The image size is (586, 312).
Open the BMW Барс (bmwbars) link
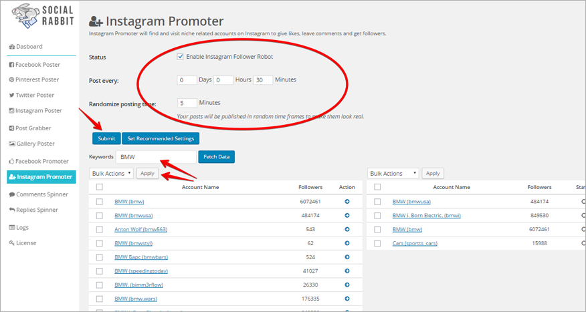[141, 257]
